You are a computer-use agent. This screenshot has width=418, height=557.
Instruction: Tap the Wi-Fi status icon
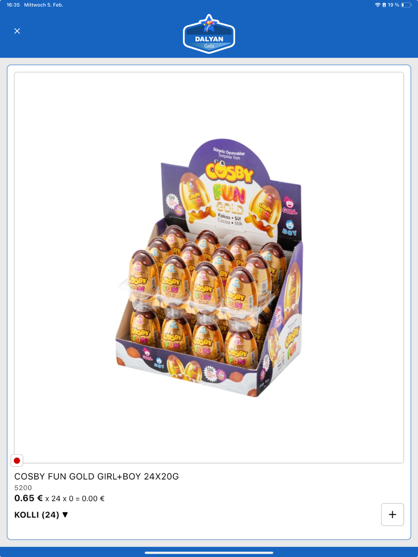[x=377, y=5]
